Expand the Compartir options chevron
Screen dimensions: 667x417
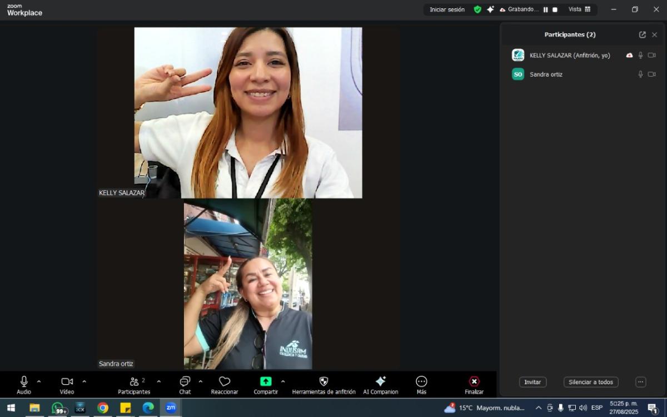point(283,381)
